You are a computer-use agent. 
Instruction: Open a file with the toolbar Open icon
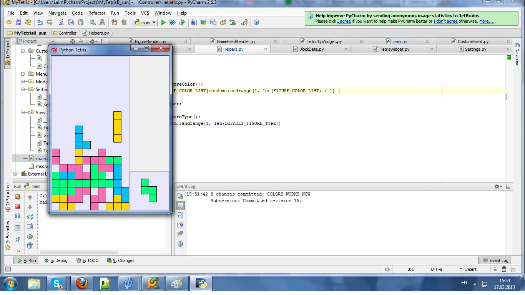(8, 23)
